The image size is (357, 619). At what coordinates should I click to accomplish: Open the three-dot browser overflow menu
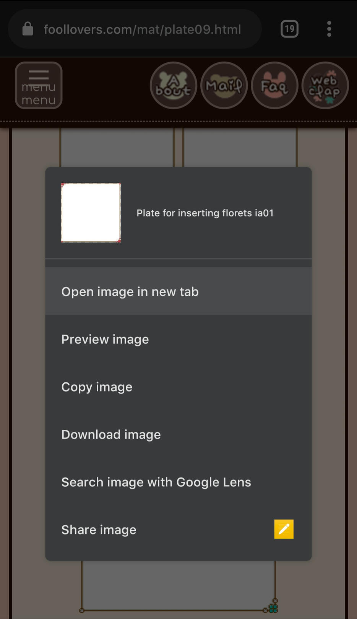(x=329, y=29)
